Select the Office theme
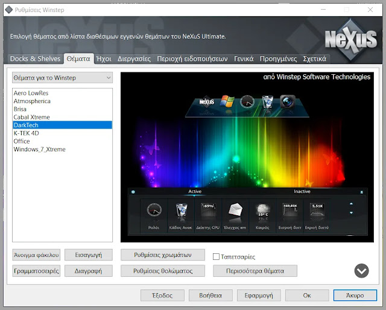The height and width of the screenshot is (310, 386). pos(63,141)
